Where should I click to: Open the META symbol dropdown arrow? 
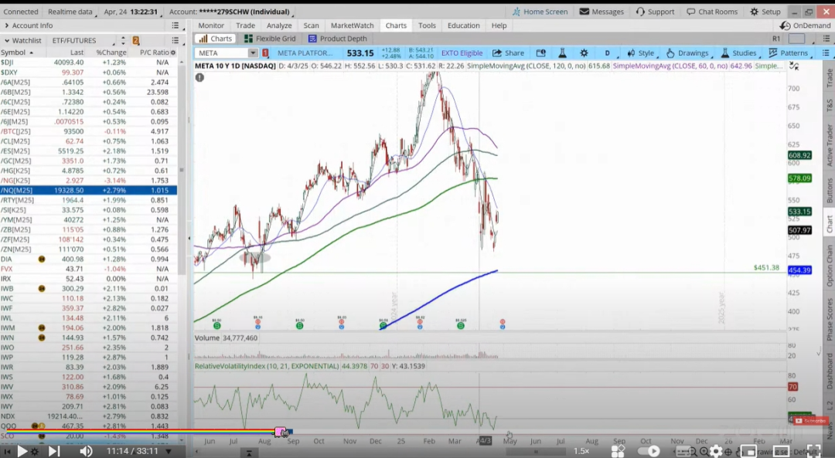coord(252,53)
